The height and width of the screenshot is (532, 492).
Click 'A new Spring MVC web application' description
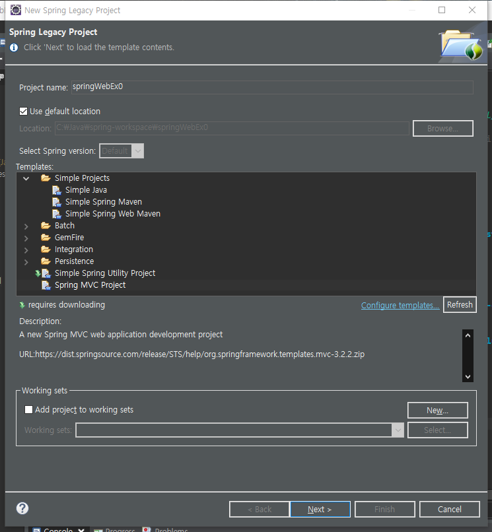(121, 335)
